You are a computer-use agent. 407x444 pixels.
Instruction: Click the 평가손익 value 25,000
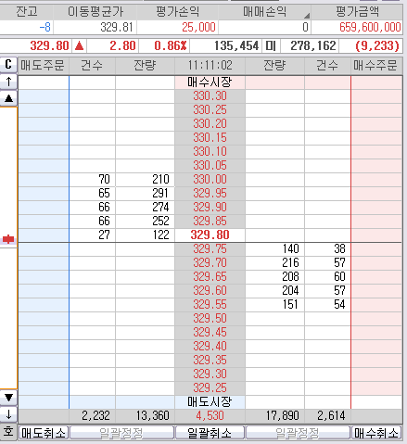[198, 27]
